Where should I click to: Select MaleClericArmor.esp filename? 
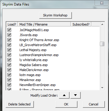[34, 70]
